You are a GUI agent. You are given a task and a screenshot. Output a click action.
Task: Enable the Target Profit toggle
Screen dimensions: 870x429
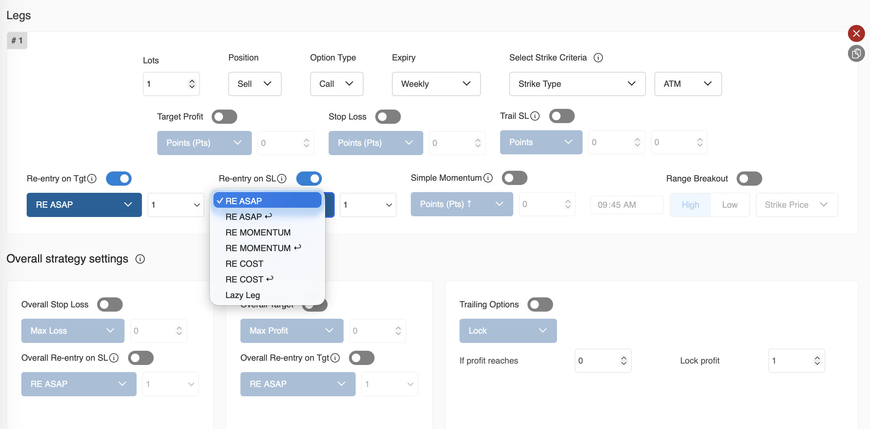pyautogui.click(x=224, y=117)
